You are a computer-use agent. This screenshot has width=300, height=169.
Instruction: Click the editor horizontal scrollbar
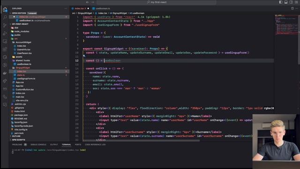pyautogui.click(x=141, y=140)
